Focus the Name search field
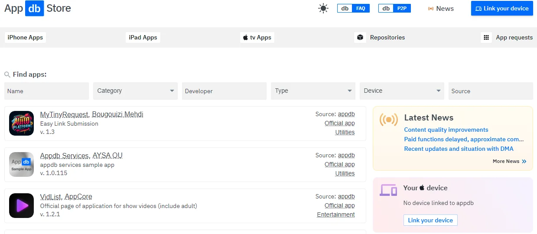Screen dimensions: 537x234 (46, 91)
